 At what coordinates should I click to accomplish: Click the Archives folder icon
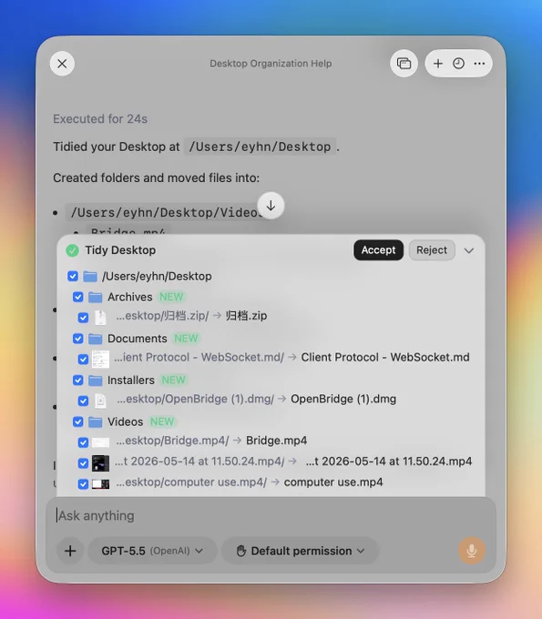tap(96, 297)
